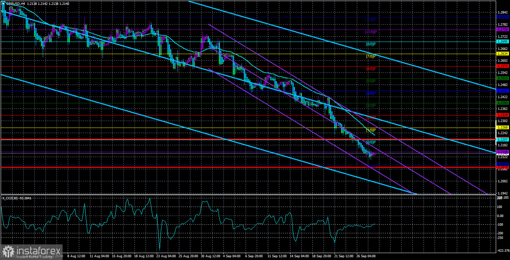
Task: Click the 11 Sep 12:00 time label
Action: point(278,257)
